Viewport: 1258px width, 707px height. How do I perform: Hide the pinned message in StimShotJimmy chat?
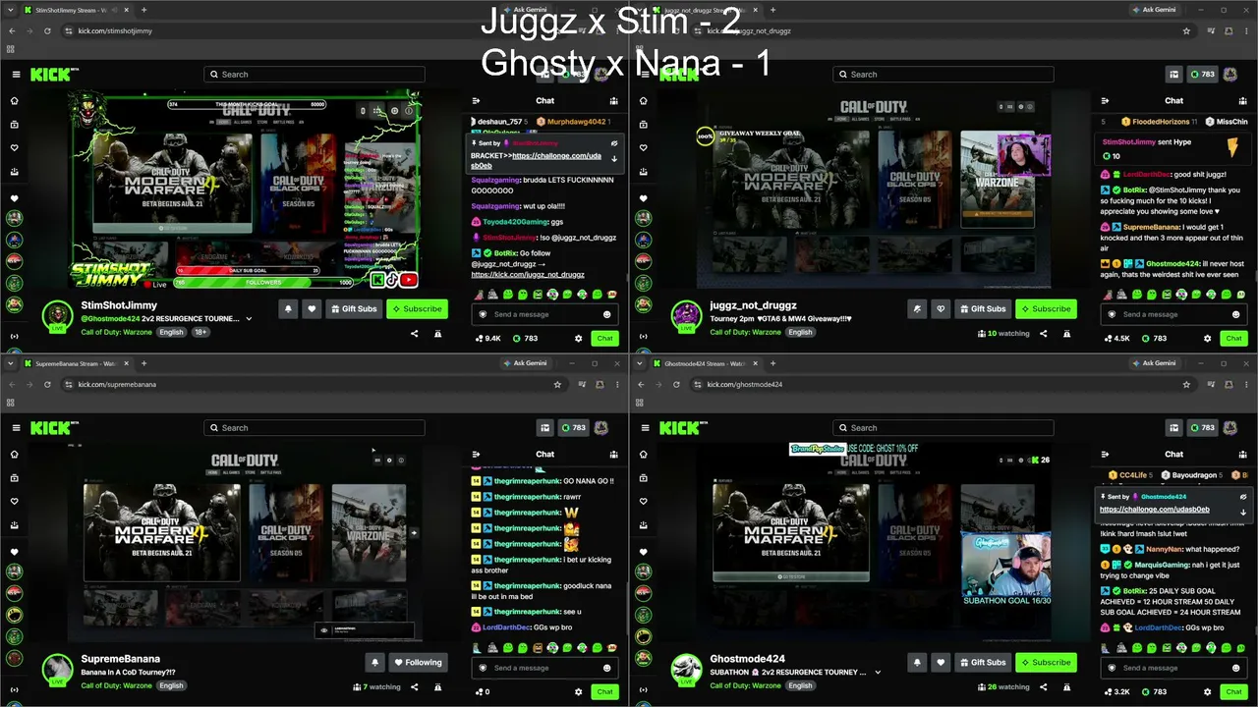coord(614,143)
